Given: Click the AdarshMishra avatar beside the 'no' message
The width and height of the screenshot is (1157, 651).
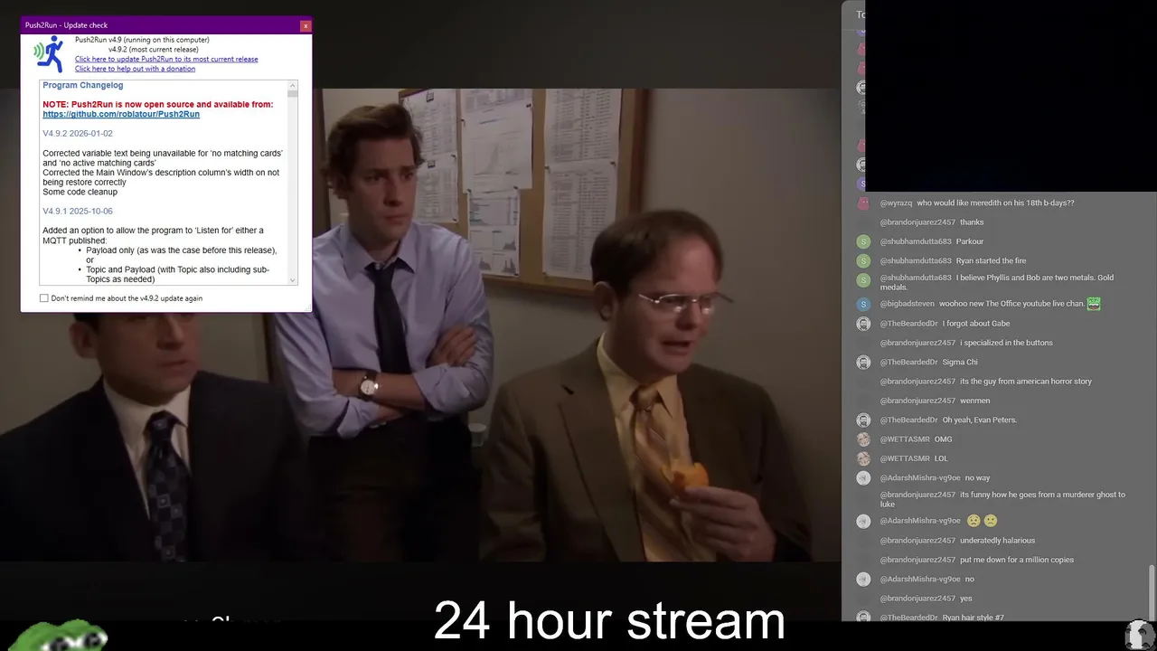Looking at the screenshot, I should coord(863,580).
